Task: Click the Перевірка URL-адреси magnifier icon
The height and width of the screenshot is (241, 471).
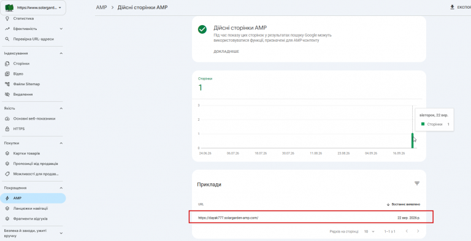Action: (x=7, y=39)
